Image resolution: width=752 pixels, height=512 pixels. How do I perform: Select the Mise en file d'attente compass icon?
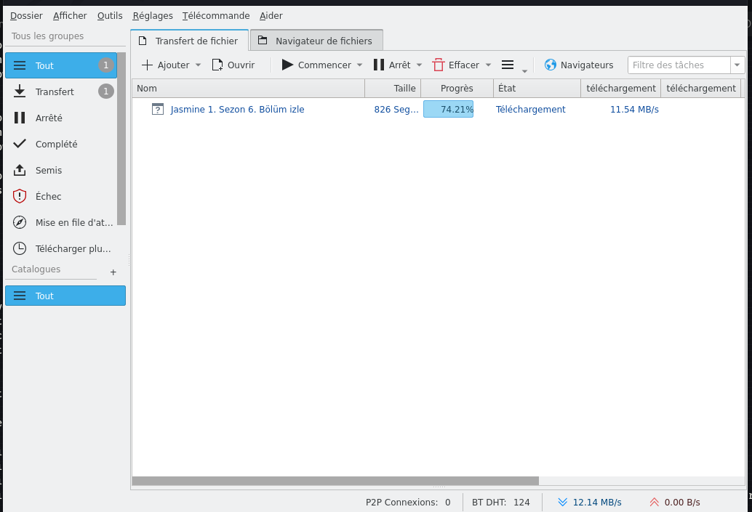[x=20, y=222]
